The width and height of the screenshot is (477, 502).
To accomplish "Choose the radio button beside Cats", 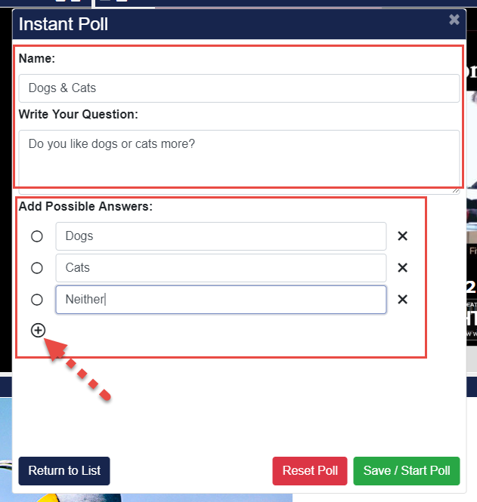I will [x=37, y=268].
